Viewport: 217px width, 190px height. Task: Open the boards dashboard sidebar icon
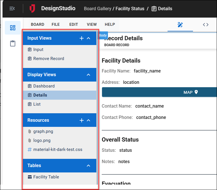point(13,27)
